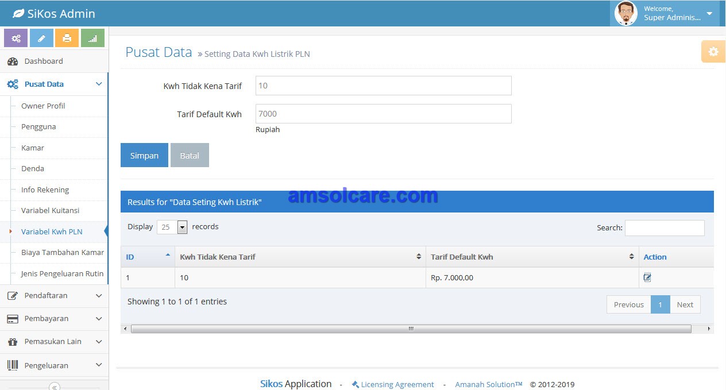This screenshot has height=390, width=726.
Task: Click the table Search input box
Action: [x=665, y=227]
